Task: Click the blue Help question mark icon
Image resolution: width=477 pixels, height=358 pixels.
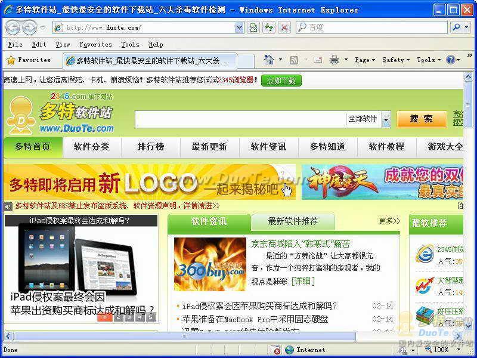Action: [451, 60]
